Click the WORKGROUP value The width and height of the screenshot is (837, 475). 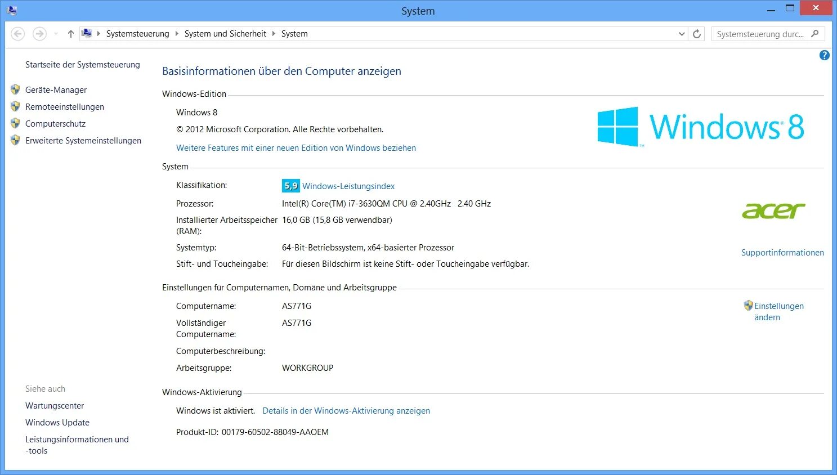click(x=307, y=368)
